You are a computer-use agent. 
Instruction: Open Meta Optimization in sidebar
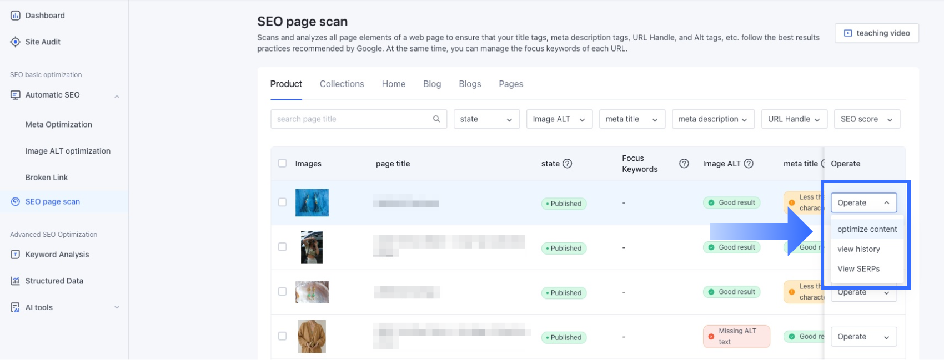[59, 125]
